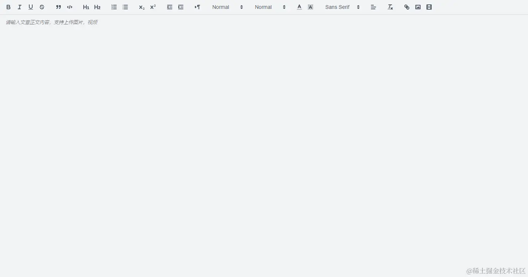Toggle bold formatting
Screen dimensions: 528x277
pos(9,7)
